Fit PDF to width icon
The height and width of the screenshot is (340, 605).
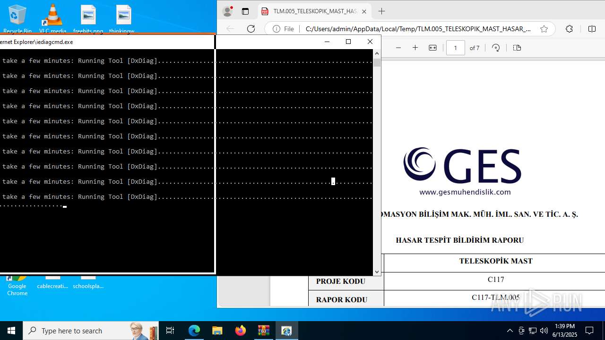[x=432, y=48]
